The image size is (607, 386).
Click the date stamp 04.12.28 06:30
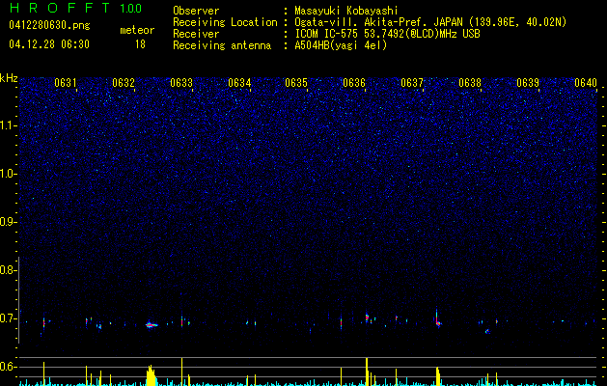pos(49,44)
